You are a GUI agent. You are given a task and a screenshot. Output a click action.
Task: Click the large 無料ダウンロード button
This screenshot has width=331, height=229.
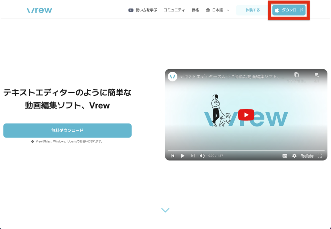(x=67, y=130)
